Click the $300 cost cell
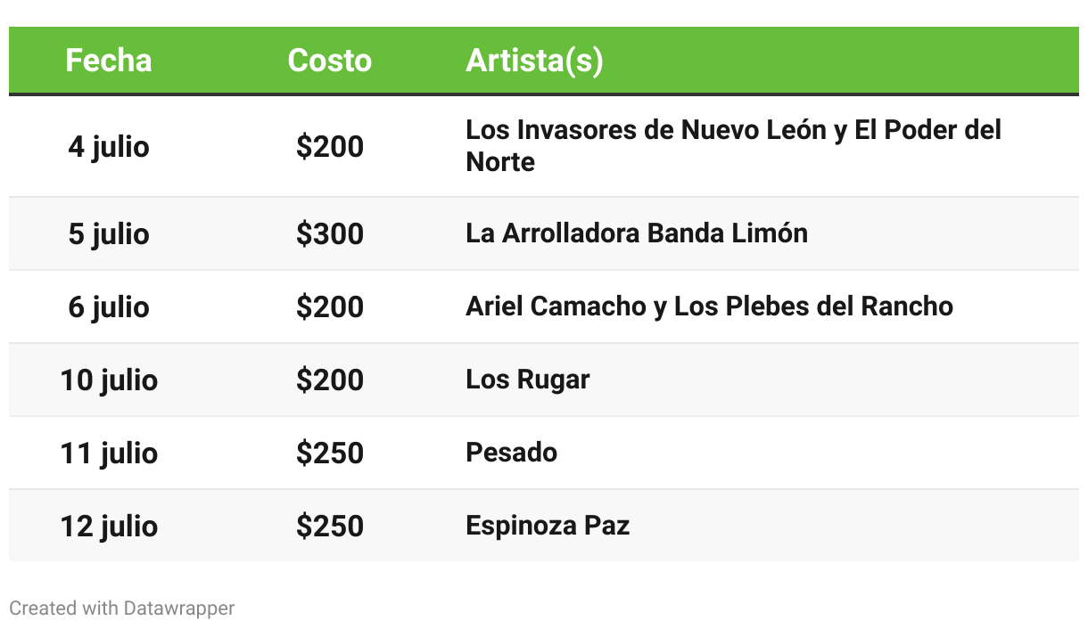This screenshot has width=1088, height=629. click(x=330, y=233)
